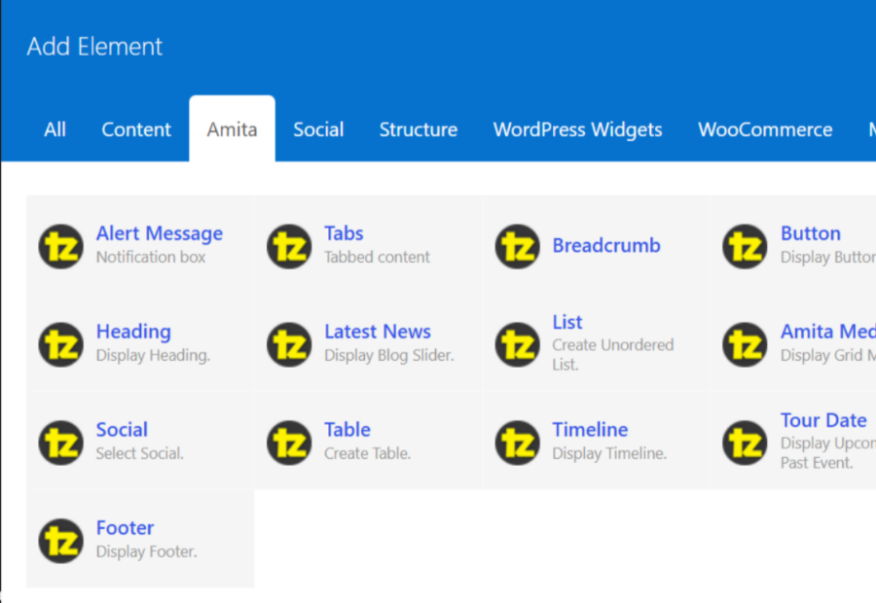Click the tz icon beside Footer
876x603 pixels.
(x=61, y=541)
